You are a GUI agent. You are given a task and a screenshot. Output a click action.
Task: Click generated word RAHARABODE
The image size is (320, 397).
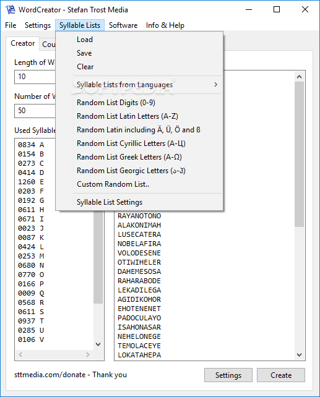[139, 281]
